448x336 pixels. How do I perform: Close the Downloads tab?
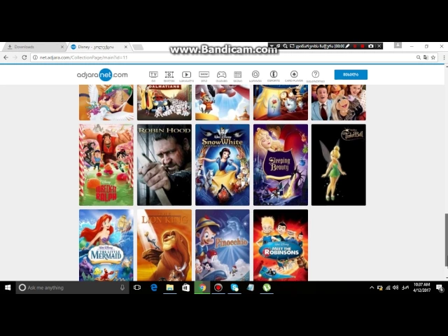click(62, 47)
